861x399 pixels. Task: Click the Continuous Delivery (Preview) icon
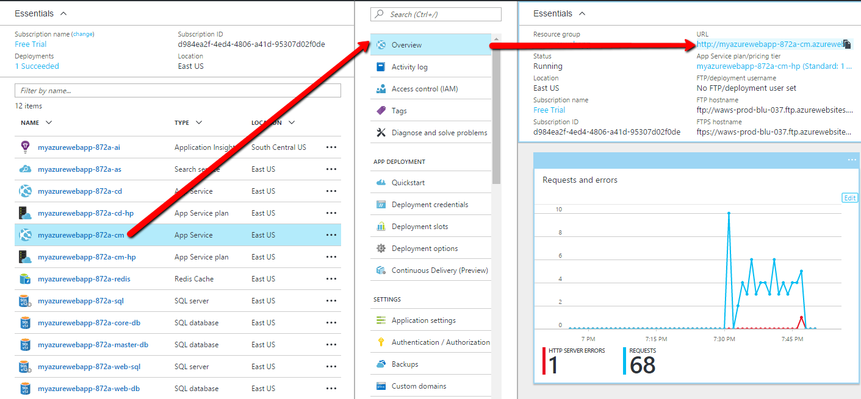pyautogui.click(x=381, y=270)
